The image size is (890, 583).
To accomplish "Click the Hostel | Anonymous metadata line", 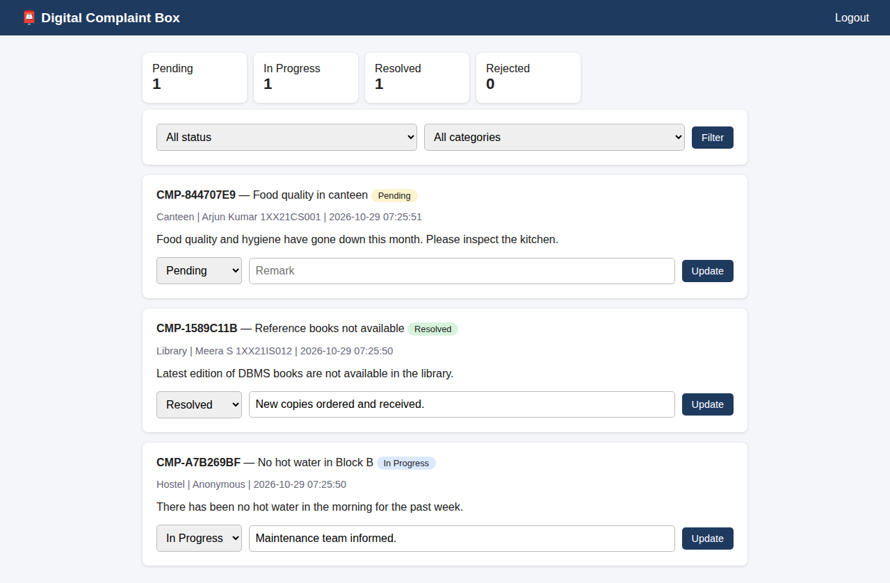I will (251, 484).
